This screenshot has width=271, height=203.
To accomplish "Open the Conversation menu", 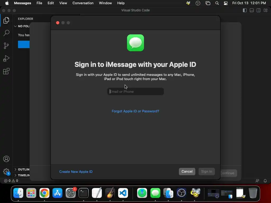I will 83,3.
